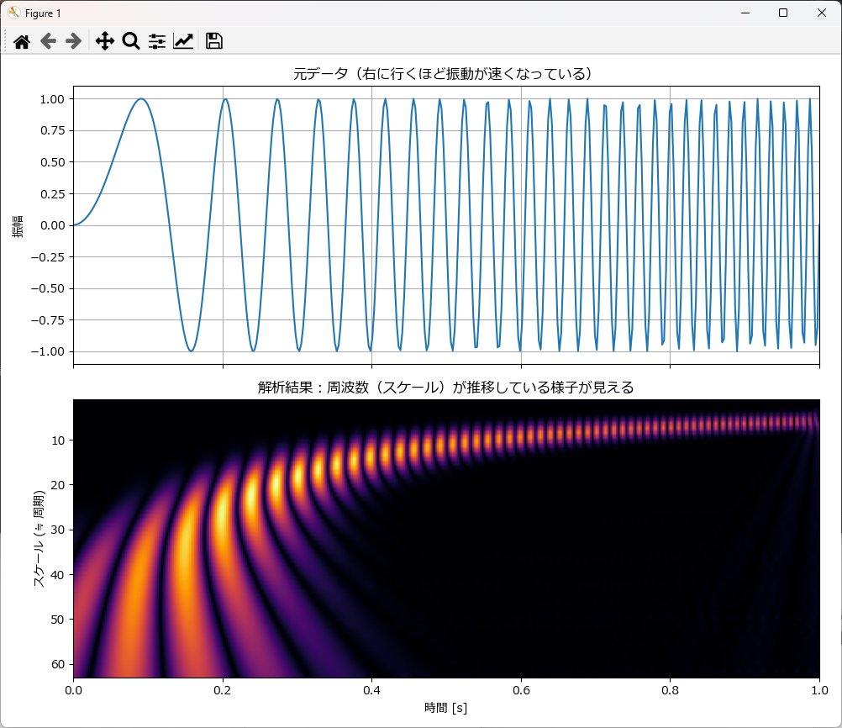Go back to the previous view
Viewport: 842px width, 728px height.
tap(48, 41)
